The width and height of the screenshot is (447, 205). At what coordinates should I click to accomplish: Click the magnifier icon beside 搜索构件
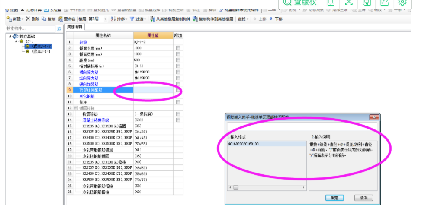59,29
